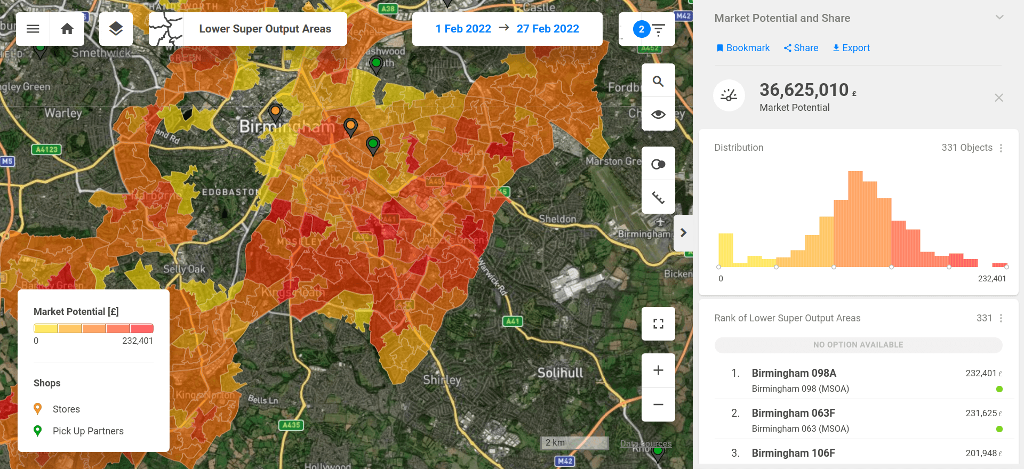1024x469 pixels.
Task: Collapse the Market Potential and Share section
Action: (999, 18)
